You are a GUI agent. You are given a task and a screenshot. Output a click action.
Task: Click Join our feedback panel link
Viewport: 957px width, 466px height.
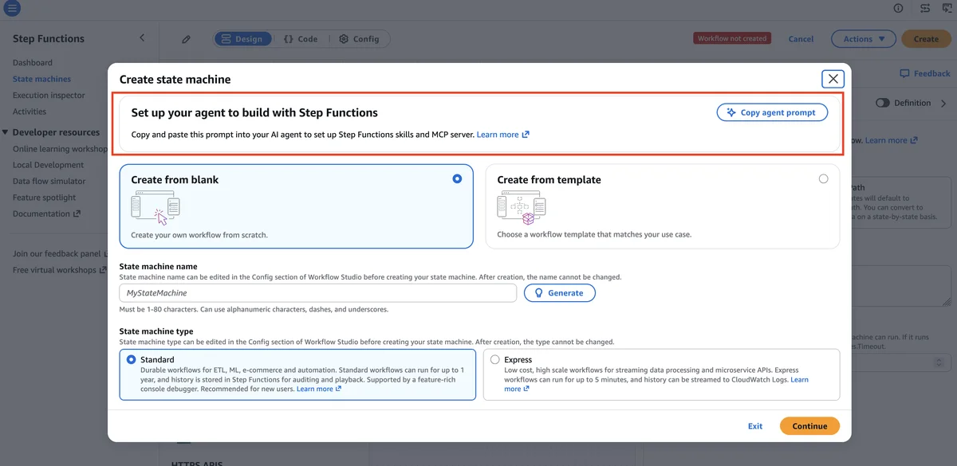60,254
